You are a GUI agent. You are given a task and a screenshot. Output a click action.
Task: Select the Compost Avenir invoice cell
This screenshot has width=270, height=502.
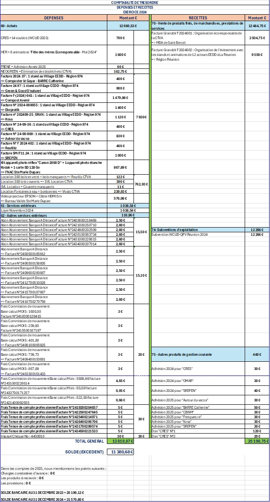tap(54, 98)
